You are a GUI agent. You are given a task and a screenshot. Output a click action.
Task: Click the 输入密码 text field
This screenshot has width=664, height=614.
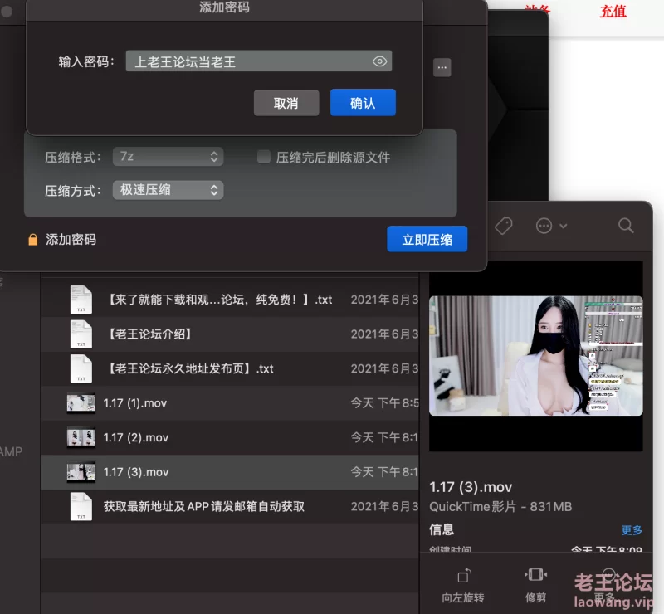[x=247, y=61]
